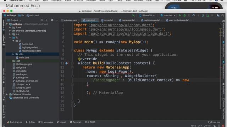Click the UTF-8 encoding selector in status bar

(x=207, y=126)
